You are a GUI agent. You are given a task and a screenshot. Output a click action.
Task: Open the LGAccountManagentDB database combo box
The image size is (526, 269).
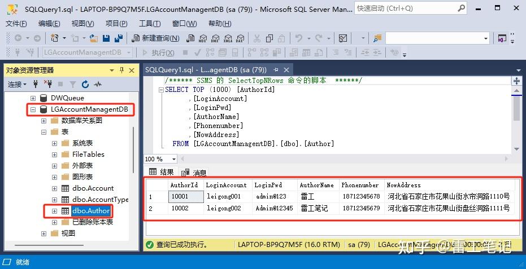88,52
